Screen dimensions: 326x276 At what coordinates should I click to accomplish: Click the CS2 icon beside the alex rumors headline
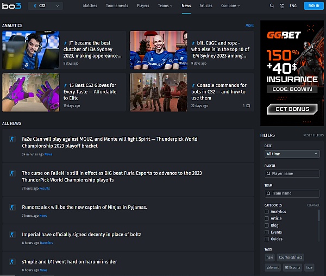click(x=12, y=207)
